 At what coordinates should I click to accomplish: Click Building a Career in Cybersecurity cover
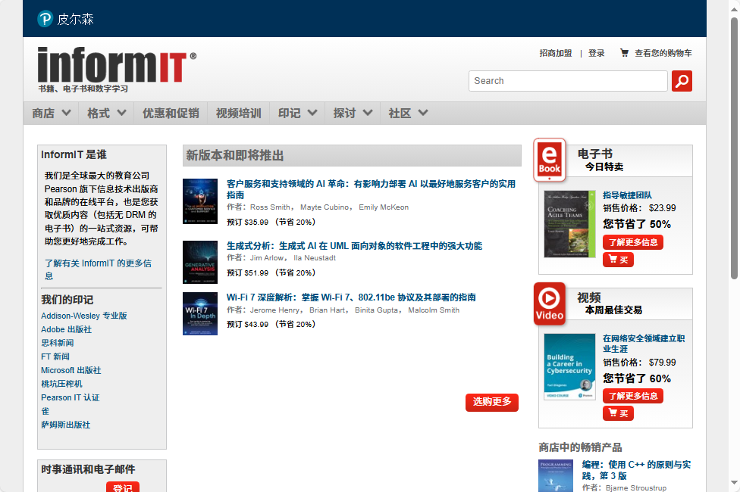click(x=569, y=366)
